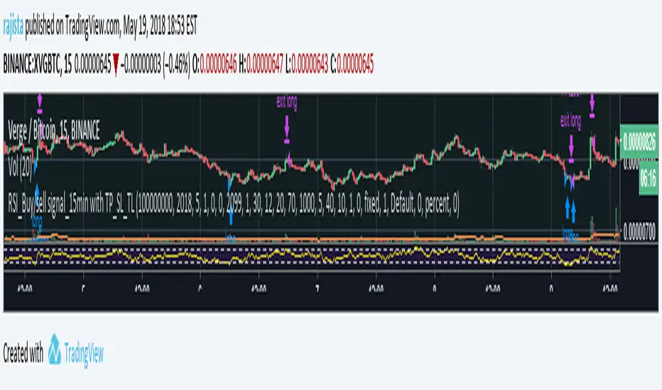Click the middle 'exit long' purple arrow marker
This screenshot has height=390, width=662.
(x=287, y=130)
